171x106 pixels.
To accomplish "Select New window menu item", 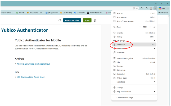I will [134, 17].
